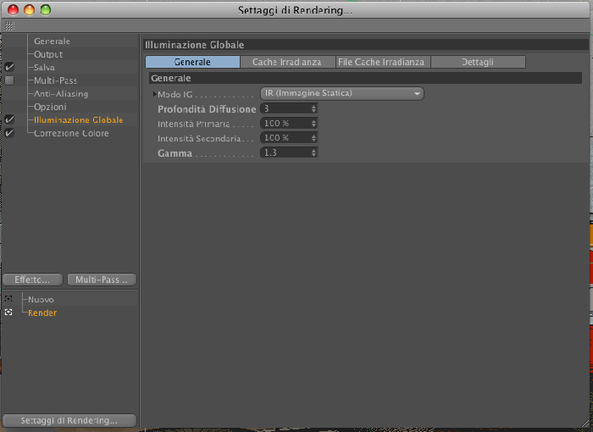Select Output in the sidebar
Image resolution: width=593 pixels, height=432 pixels.
pos(48,54)
